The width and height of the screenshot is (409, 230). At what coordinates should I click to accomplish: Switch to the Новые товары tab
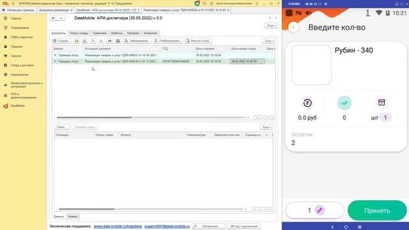(x=79, y=33)
